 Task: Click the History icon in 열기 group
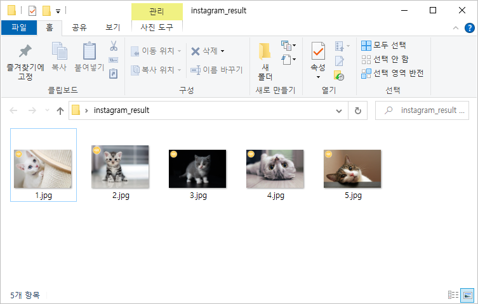pyautogui.click(x=339, y=76)
